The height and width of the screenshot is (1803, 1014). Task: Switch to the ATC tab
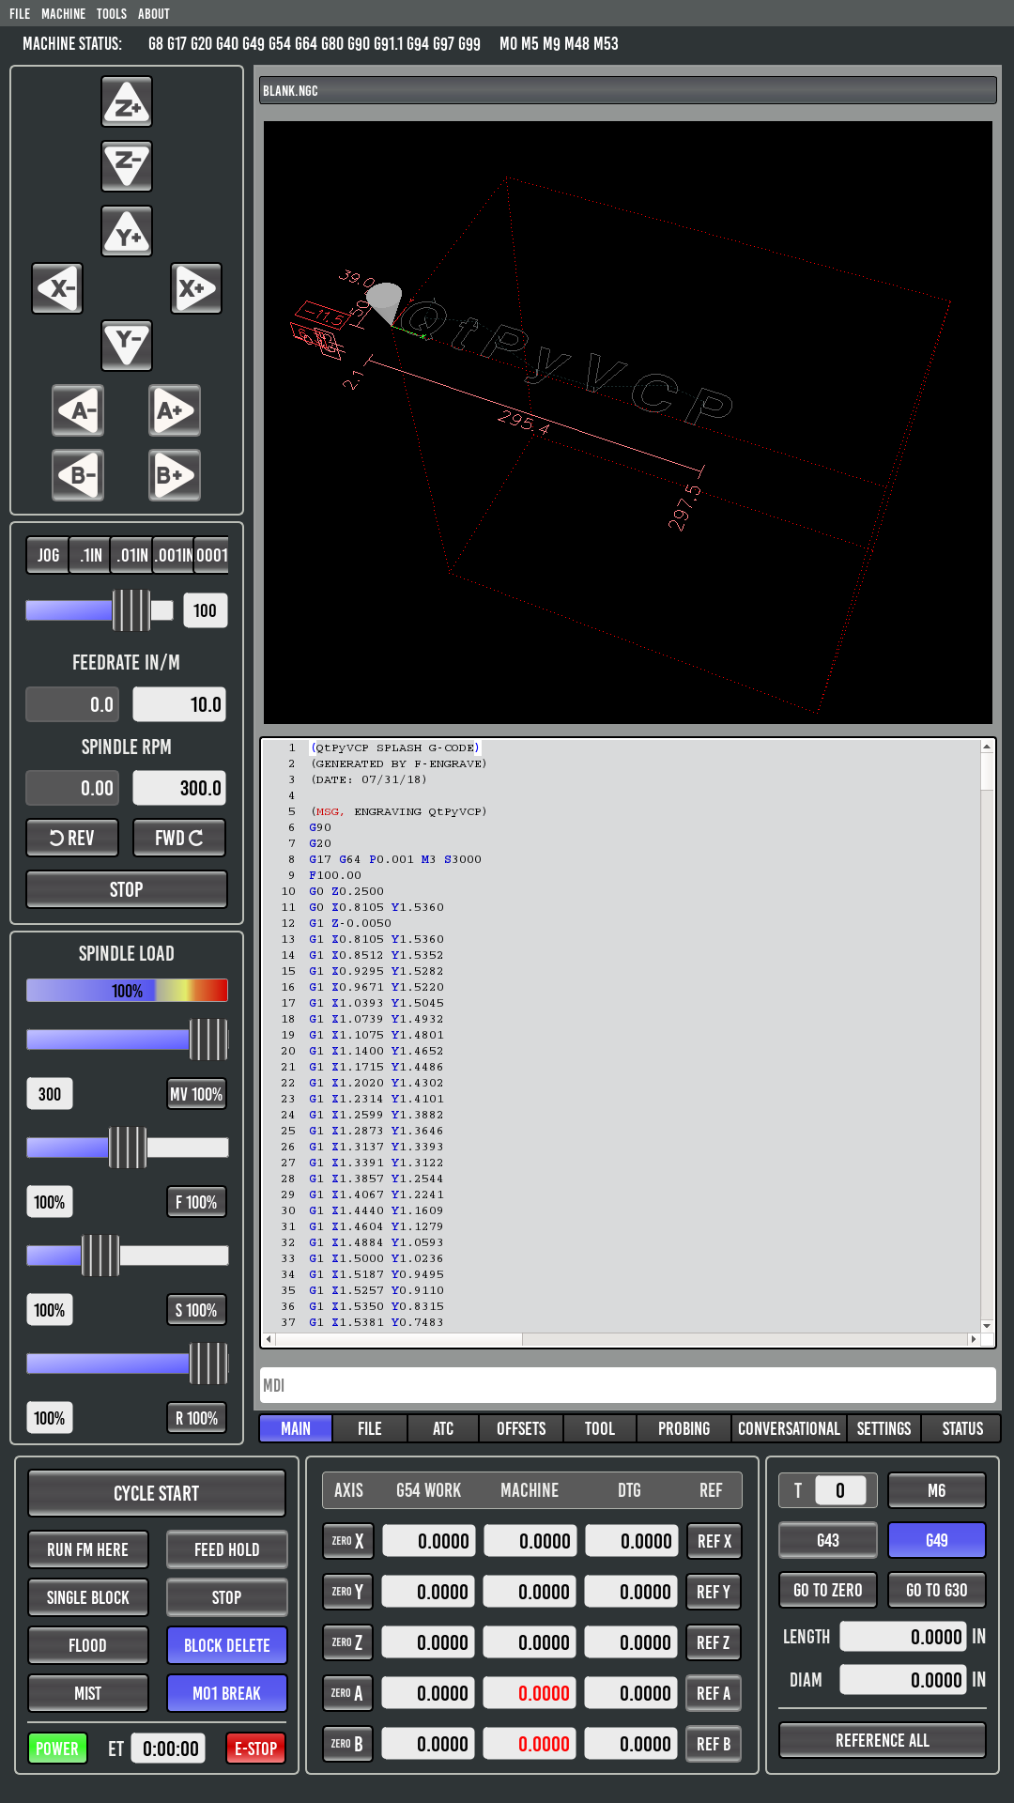[443, 1428]
